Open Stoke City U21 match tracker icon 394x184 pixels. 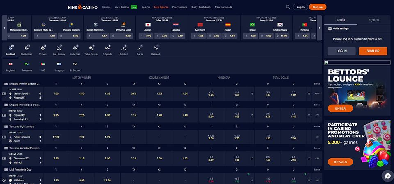click(x=4, y=94)
